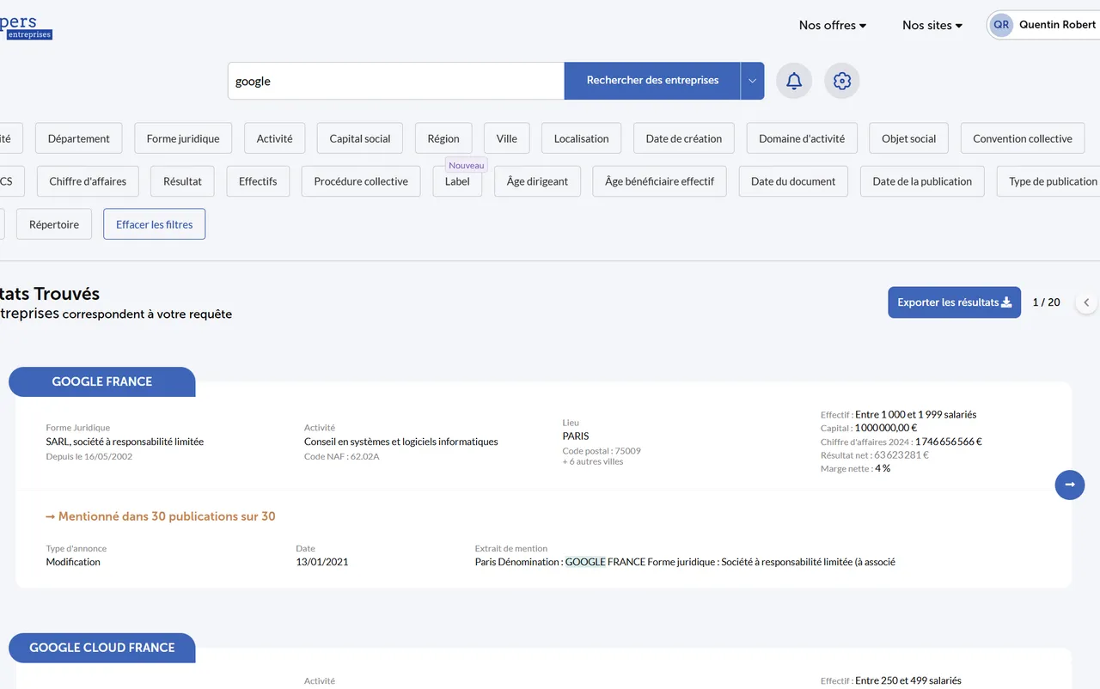Open the Âge dirigeant filter

(537, 181)
